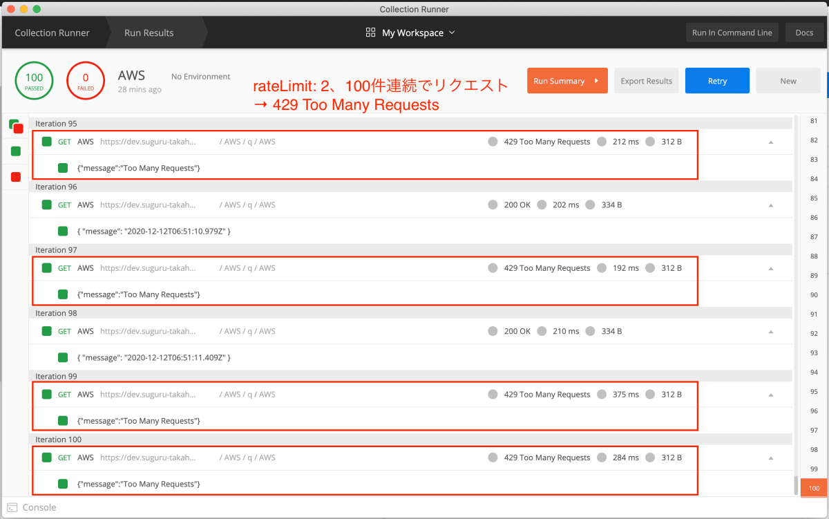Click test result square in Iteration 100 response
The height and width of the screenshot is (519, 829).
pyautogui.click(x=63, y=484)
